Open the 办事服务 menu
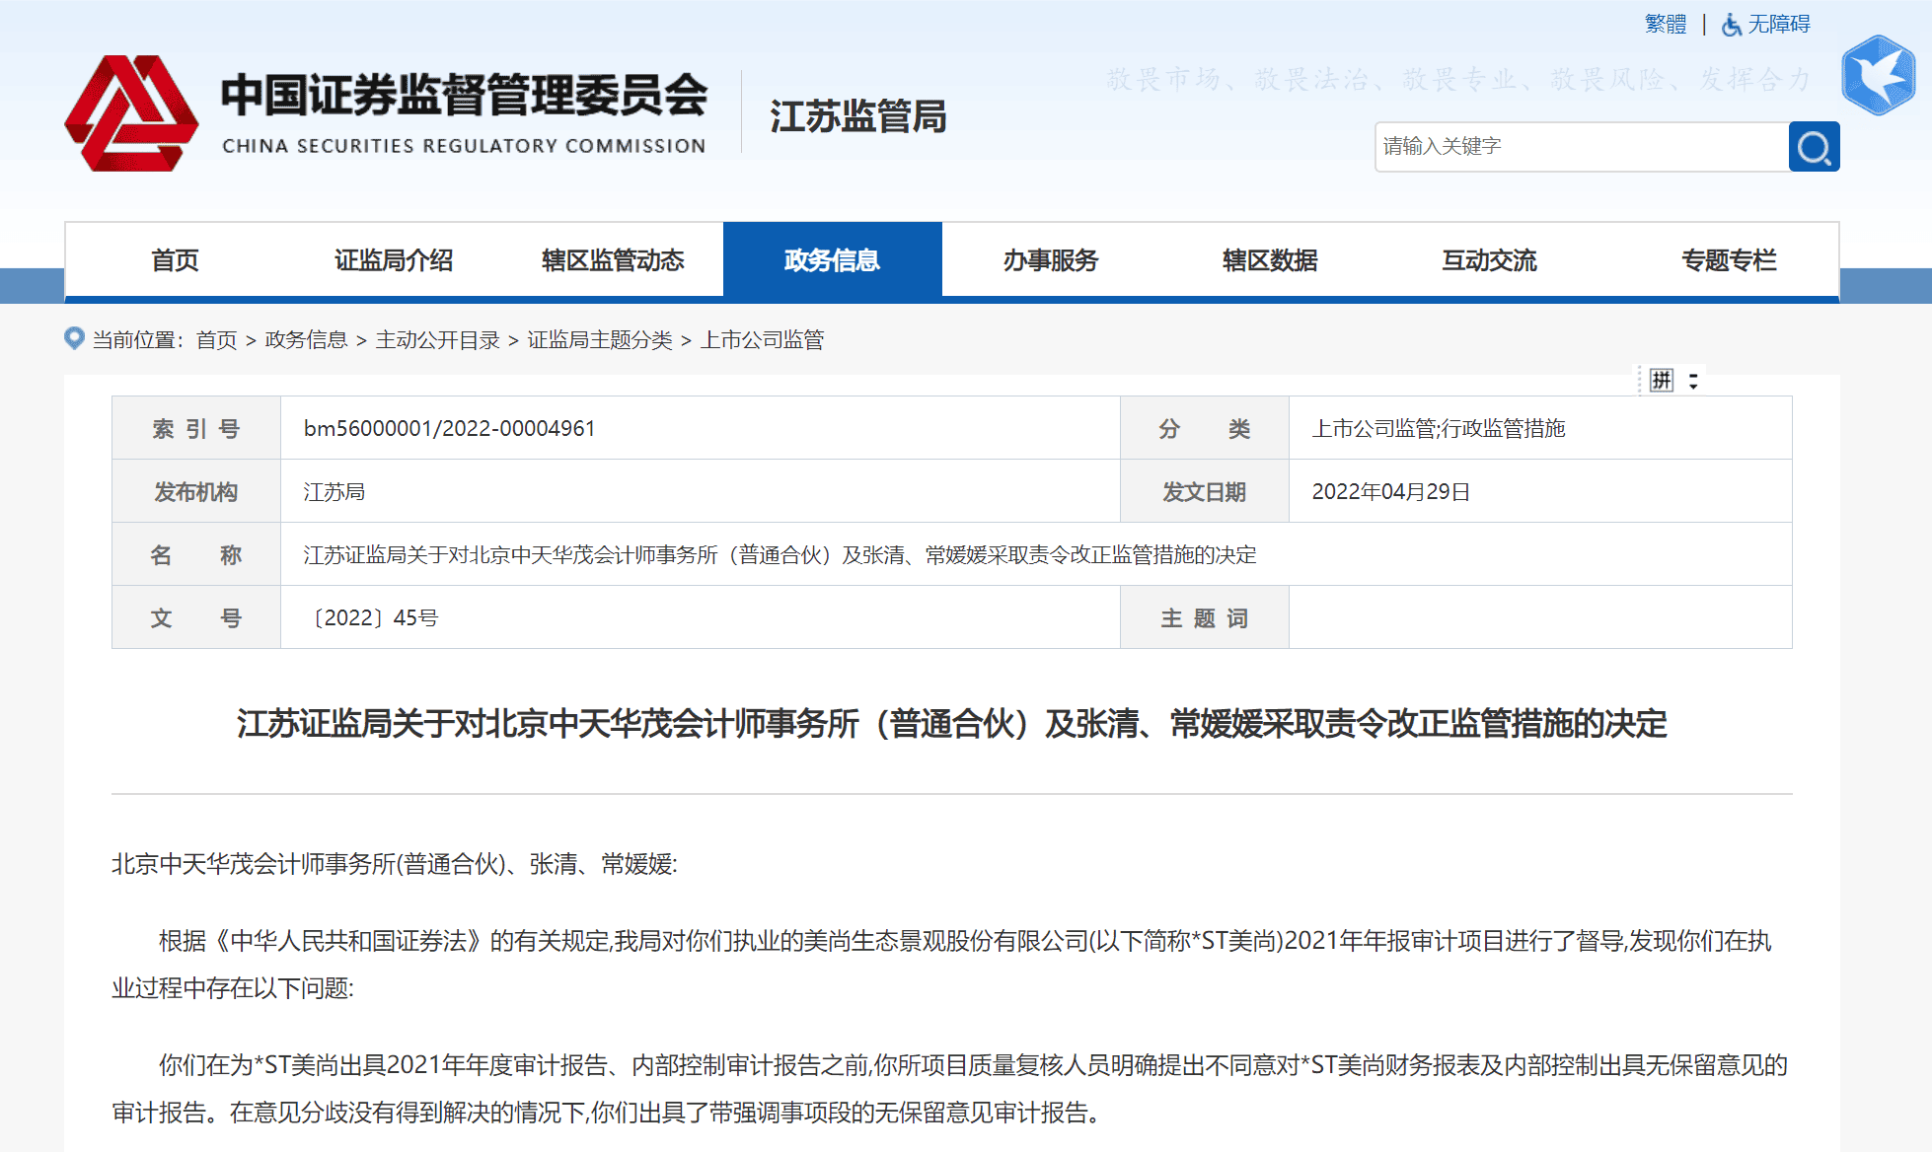Screen dimensions: 1932x1152 pyautogui.click(x=1051, y=260)
